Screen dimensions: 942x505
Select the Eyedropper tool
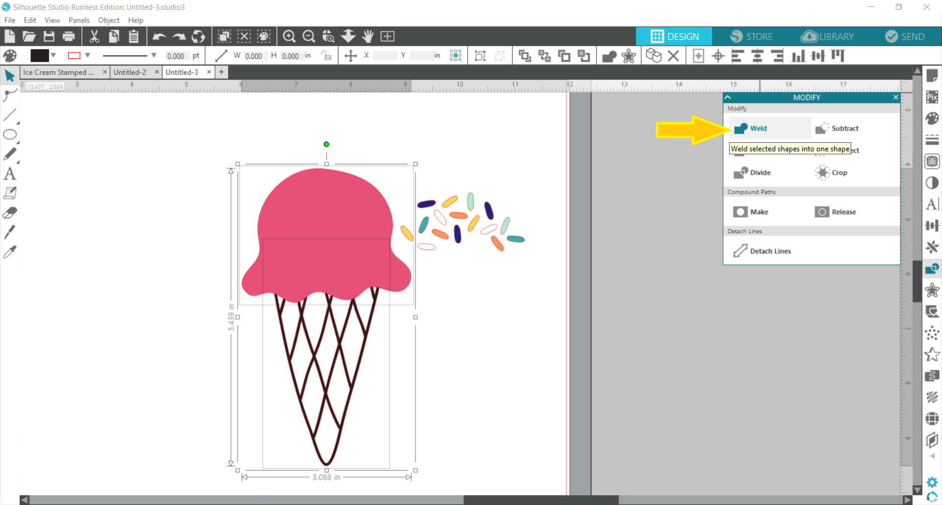pyautogui.click(x=10, y=252)
